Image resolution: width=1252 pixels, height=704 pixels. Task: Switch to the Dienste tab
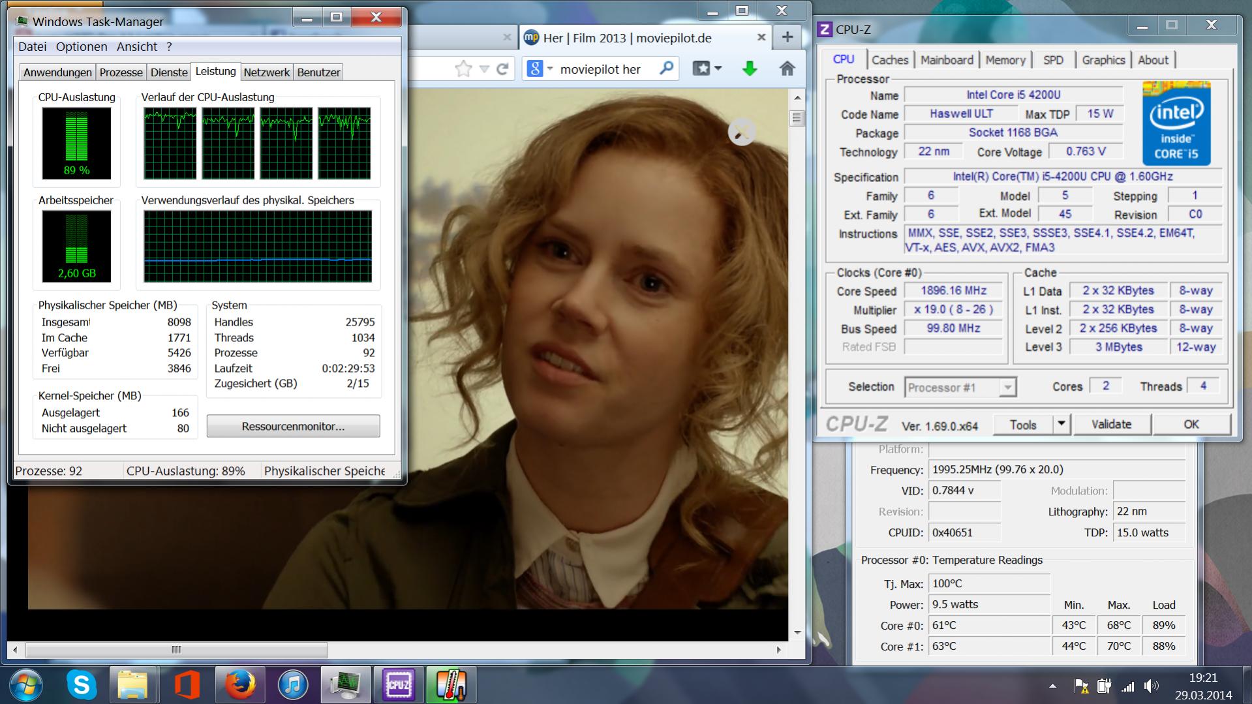(x=169, y=72)
